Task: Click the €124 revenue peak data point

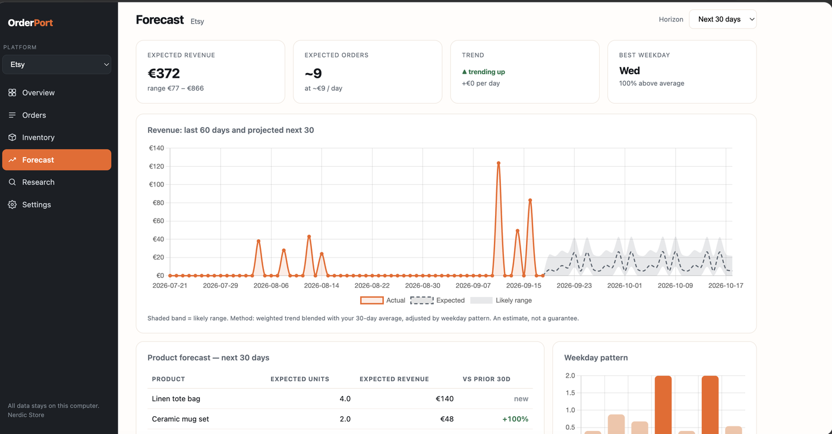Action: (x=498, y=163)
